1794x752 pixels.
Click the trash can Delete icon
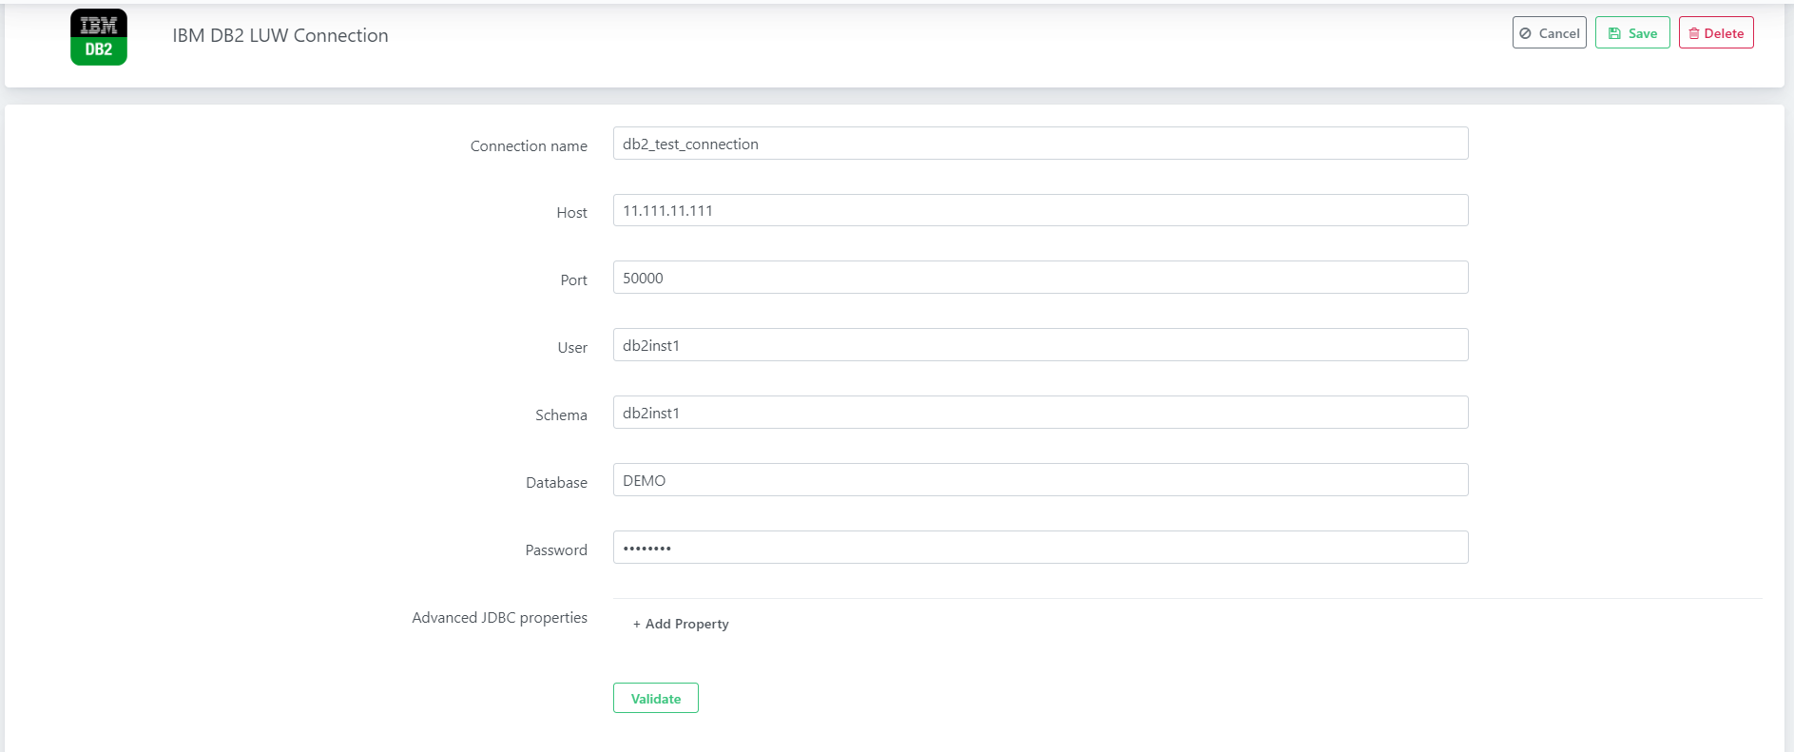(x=1693, y=33)
